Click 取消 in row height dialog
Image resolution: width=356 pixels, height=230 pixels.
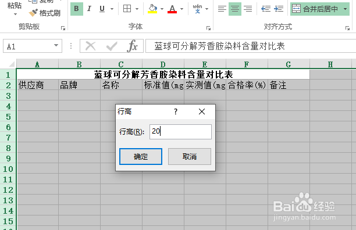coord(190,156)
